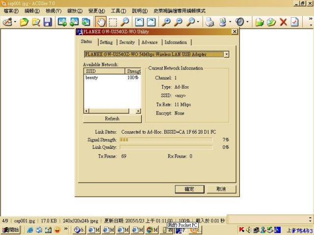
Task: Open the zoom options dropdown arrow
Action: (198, 22)
